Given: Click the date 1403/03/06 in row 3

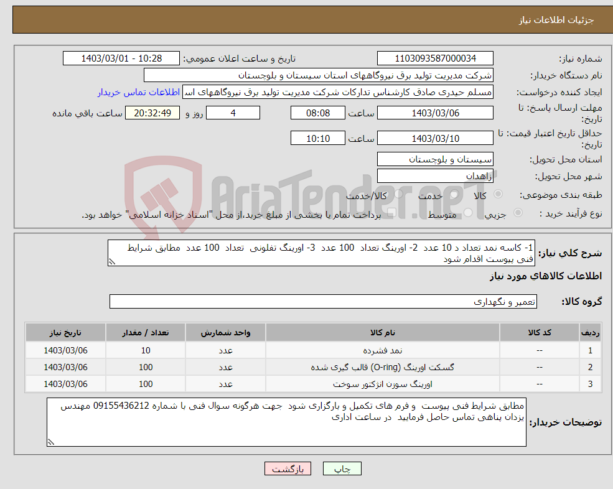Looking at the screenshot, I should pos(65,384).
